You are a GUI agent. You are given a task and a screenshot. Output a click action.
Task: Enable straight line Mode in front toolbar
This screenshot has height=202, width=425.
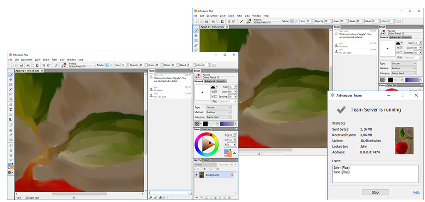[111, 65]
